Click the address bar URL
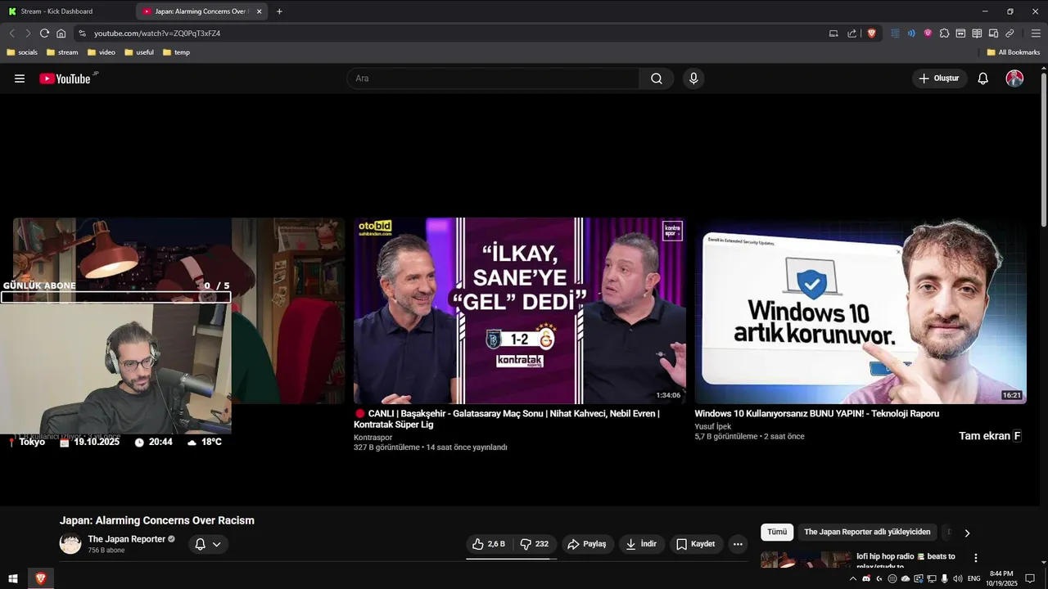Image resolution: width=1048 pixels, height=589 pixels. [157, 34]
